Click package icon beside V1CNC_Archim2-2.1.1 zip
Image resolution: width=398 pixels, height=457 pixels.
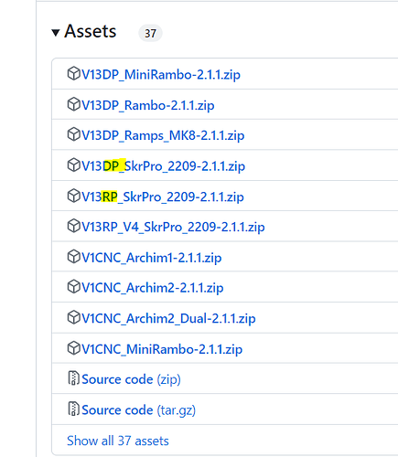[73, 286]
